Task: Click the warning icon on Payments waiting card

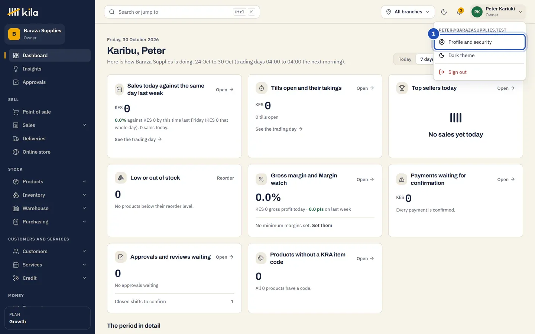Action: 402,180
